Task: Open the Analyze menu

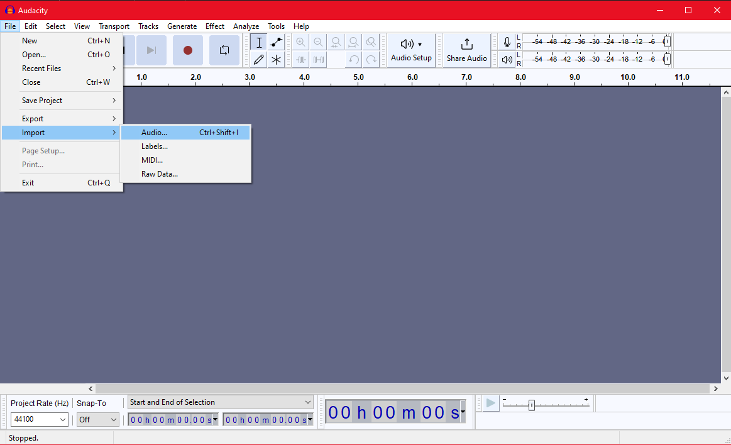Action: [x=246, y=26]
